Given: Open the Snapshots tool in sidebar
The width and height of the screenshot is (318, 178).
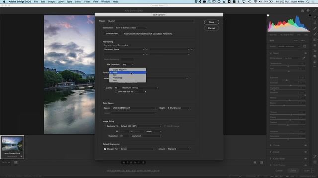Looking at the screenshot, I should click(315, 56).
